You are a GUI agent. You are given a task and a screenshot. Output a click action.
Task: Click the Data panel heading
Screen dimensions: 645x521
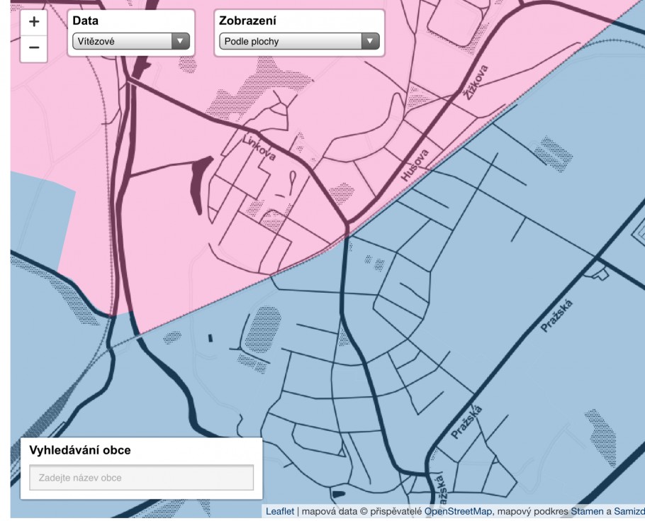(x=85, y=21)
